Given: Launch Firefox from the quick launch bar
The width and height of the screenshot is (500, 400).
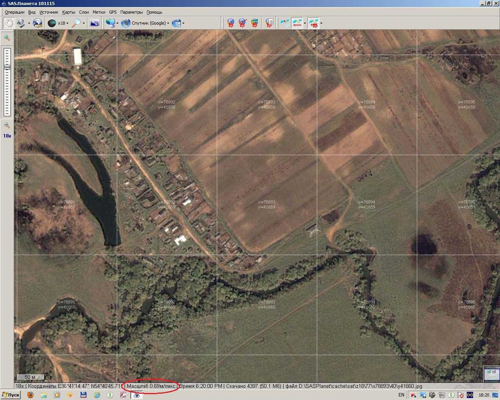Looking at the screenshot, I should (x=30, y=395).
